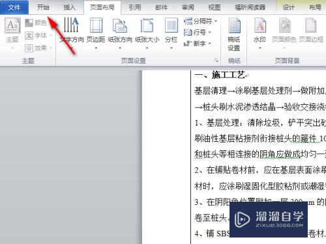Open the 设计 table tools tab
The width and height of the screenshot is (326, 244).
point(288,7)
